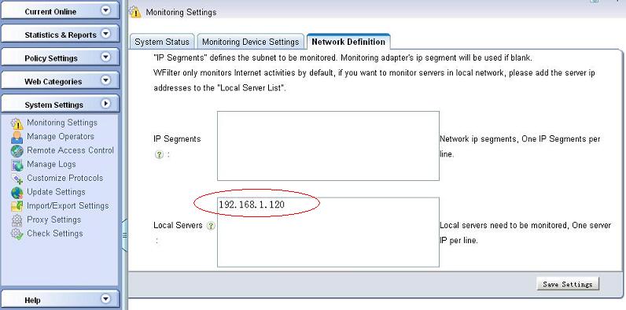Expand the Policy Settings section
626x310 pixels.
click(105, 57)
